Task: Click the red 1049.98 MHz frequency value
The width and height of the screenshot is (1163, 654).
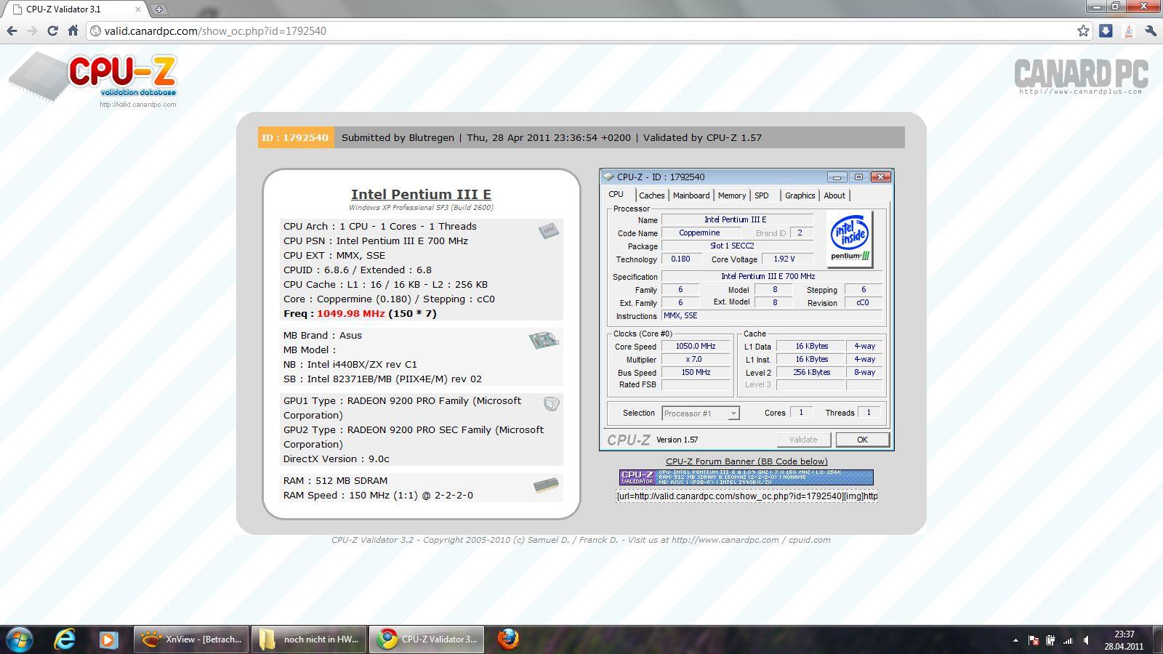Action: 351,314
